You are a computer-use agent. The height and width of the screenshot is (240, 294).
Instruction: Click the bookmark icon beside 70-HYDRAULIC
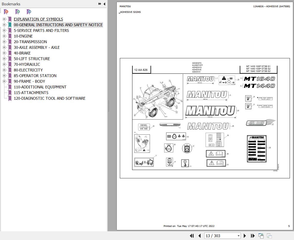tap(10, 64)
